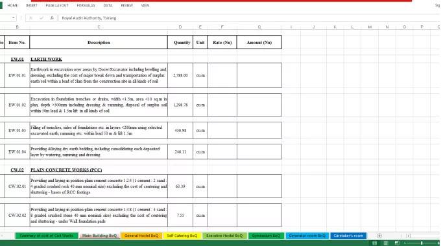Click the cancel entry X icon
This screenshot has width=441, height=246.
[x=31, y=18]
